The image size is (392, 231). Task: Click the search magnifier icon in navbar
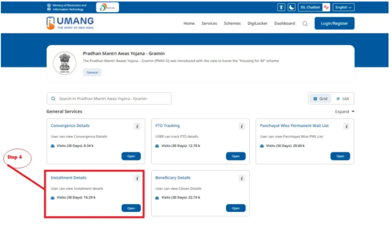(305, 23)
